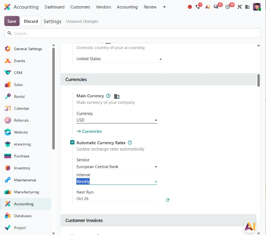Open the conversations messages icon
The image size is (266, 235).
click(x=215, y=7)
